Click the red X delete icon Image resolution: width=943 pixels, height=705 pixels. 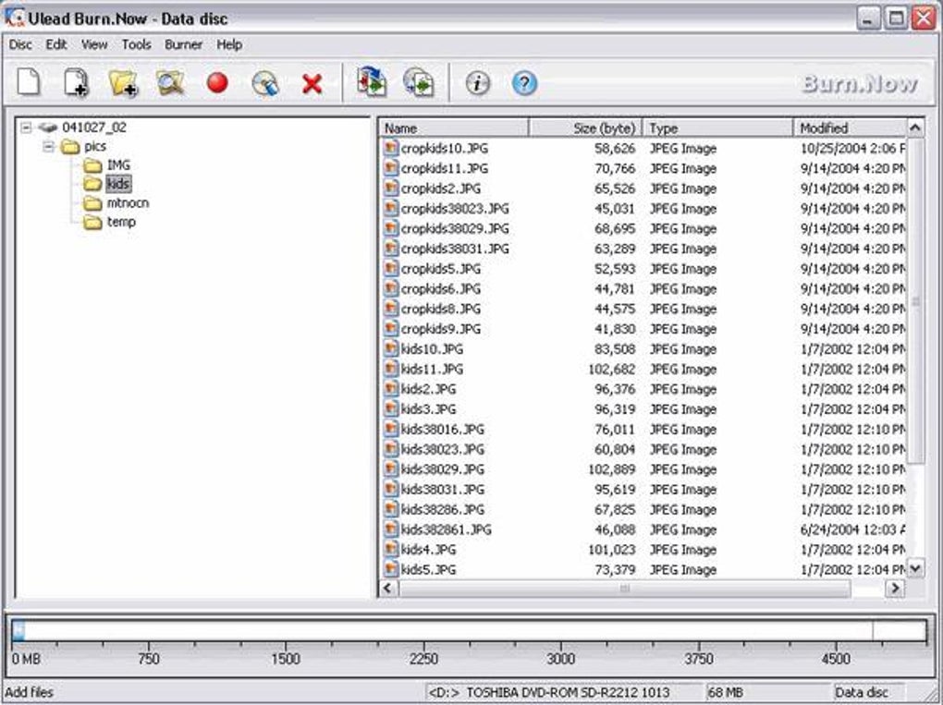coord(312,83)
